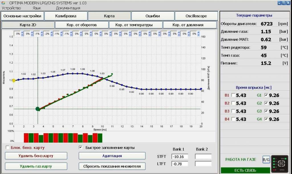
Task: Adjust the -2% correction spinner arrows
Action: [52, 34]
